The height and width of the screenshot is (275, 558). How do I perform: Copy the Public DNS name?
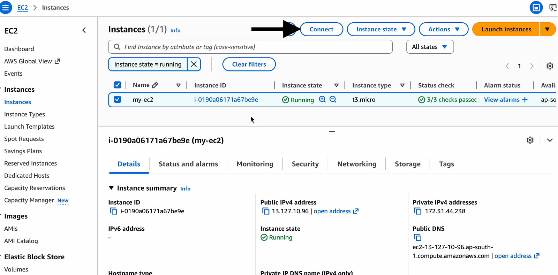coord(417,237)
